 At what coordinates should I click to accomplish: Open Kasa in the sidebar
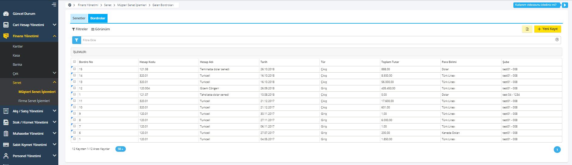point(16,55)
